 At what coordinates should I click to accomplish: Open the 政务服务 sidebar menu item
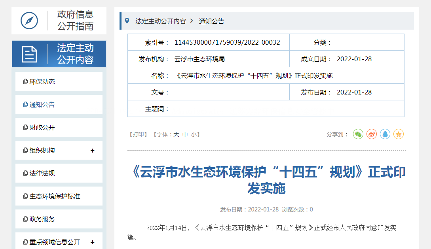click(x=42, y=219)
